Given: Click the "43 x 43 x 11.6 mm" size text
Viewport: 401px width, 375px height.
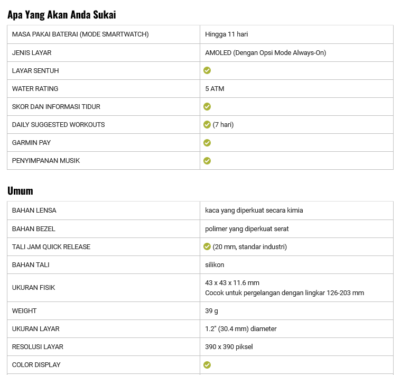Looking at the screenshot, I should [x=232, y=282].
